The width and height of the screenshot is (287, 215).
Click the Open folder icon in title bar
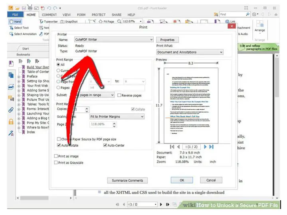coord(18,8)
